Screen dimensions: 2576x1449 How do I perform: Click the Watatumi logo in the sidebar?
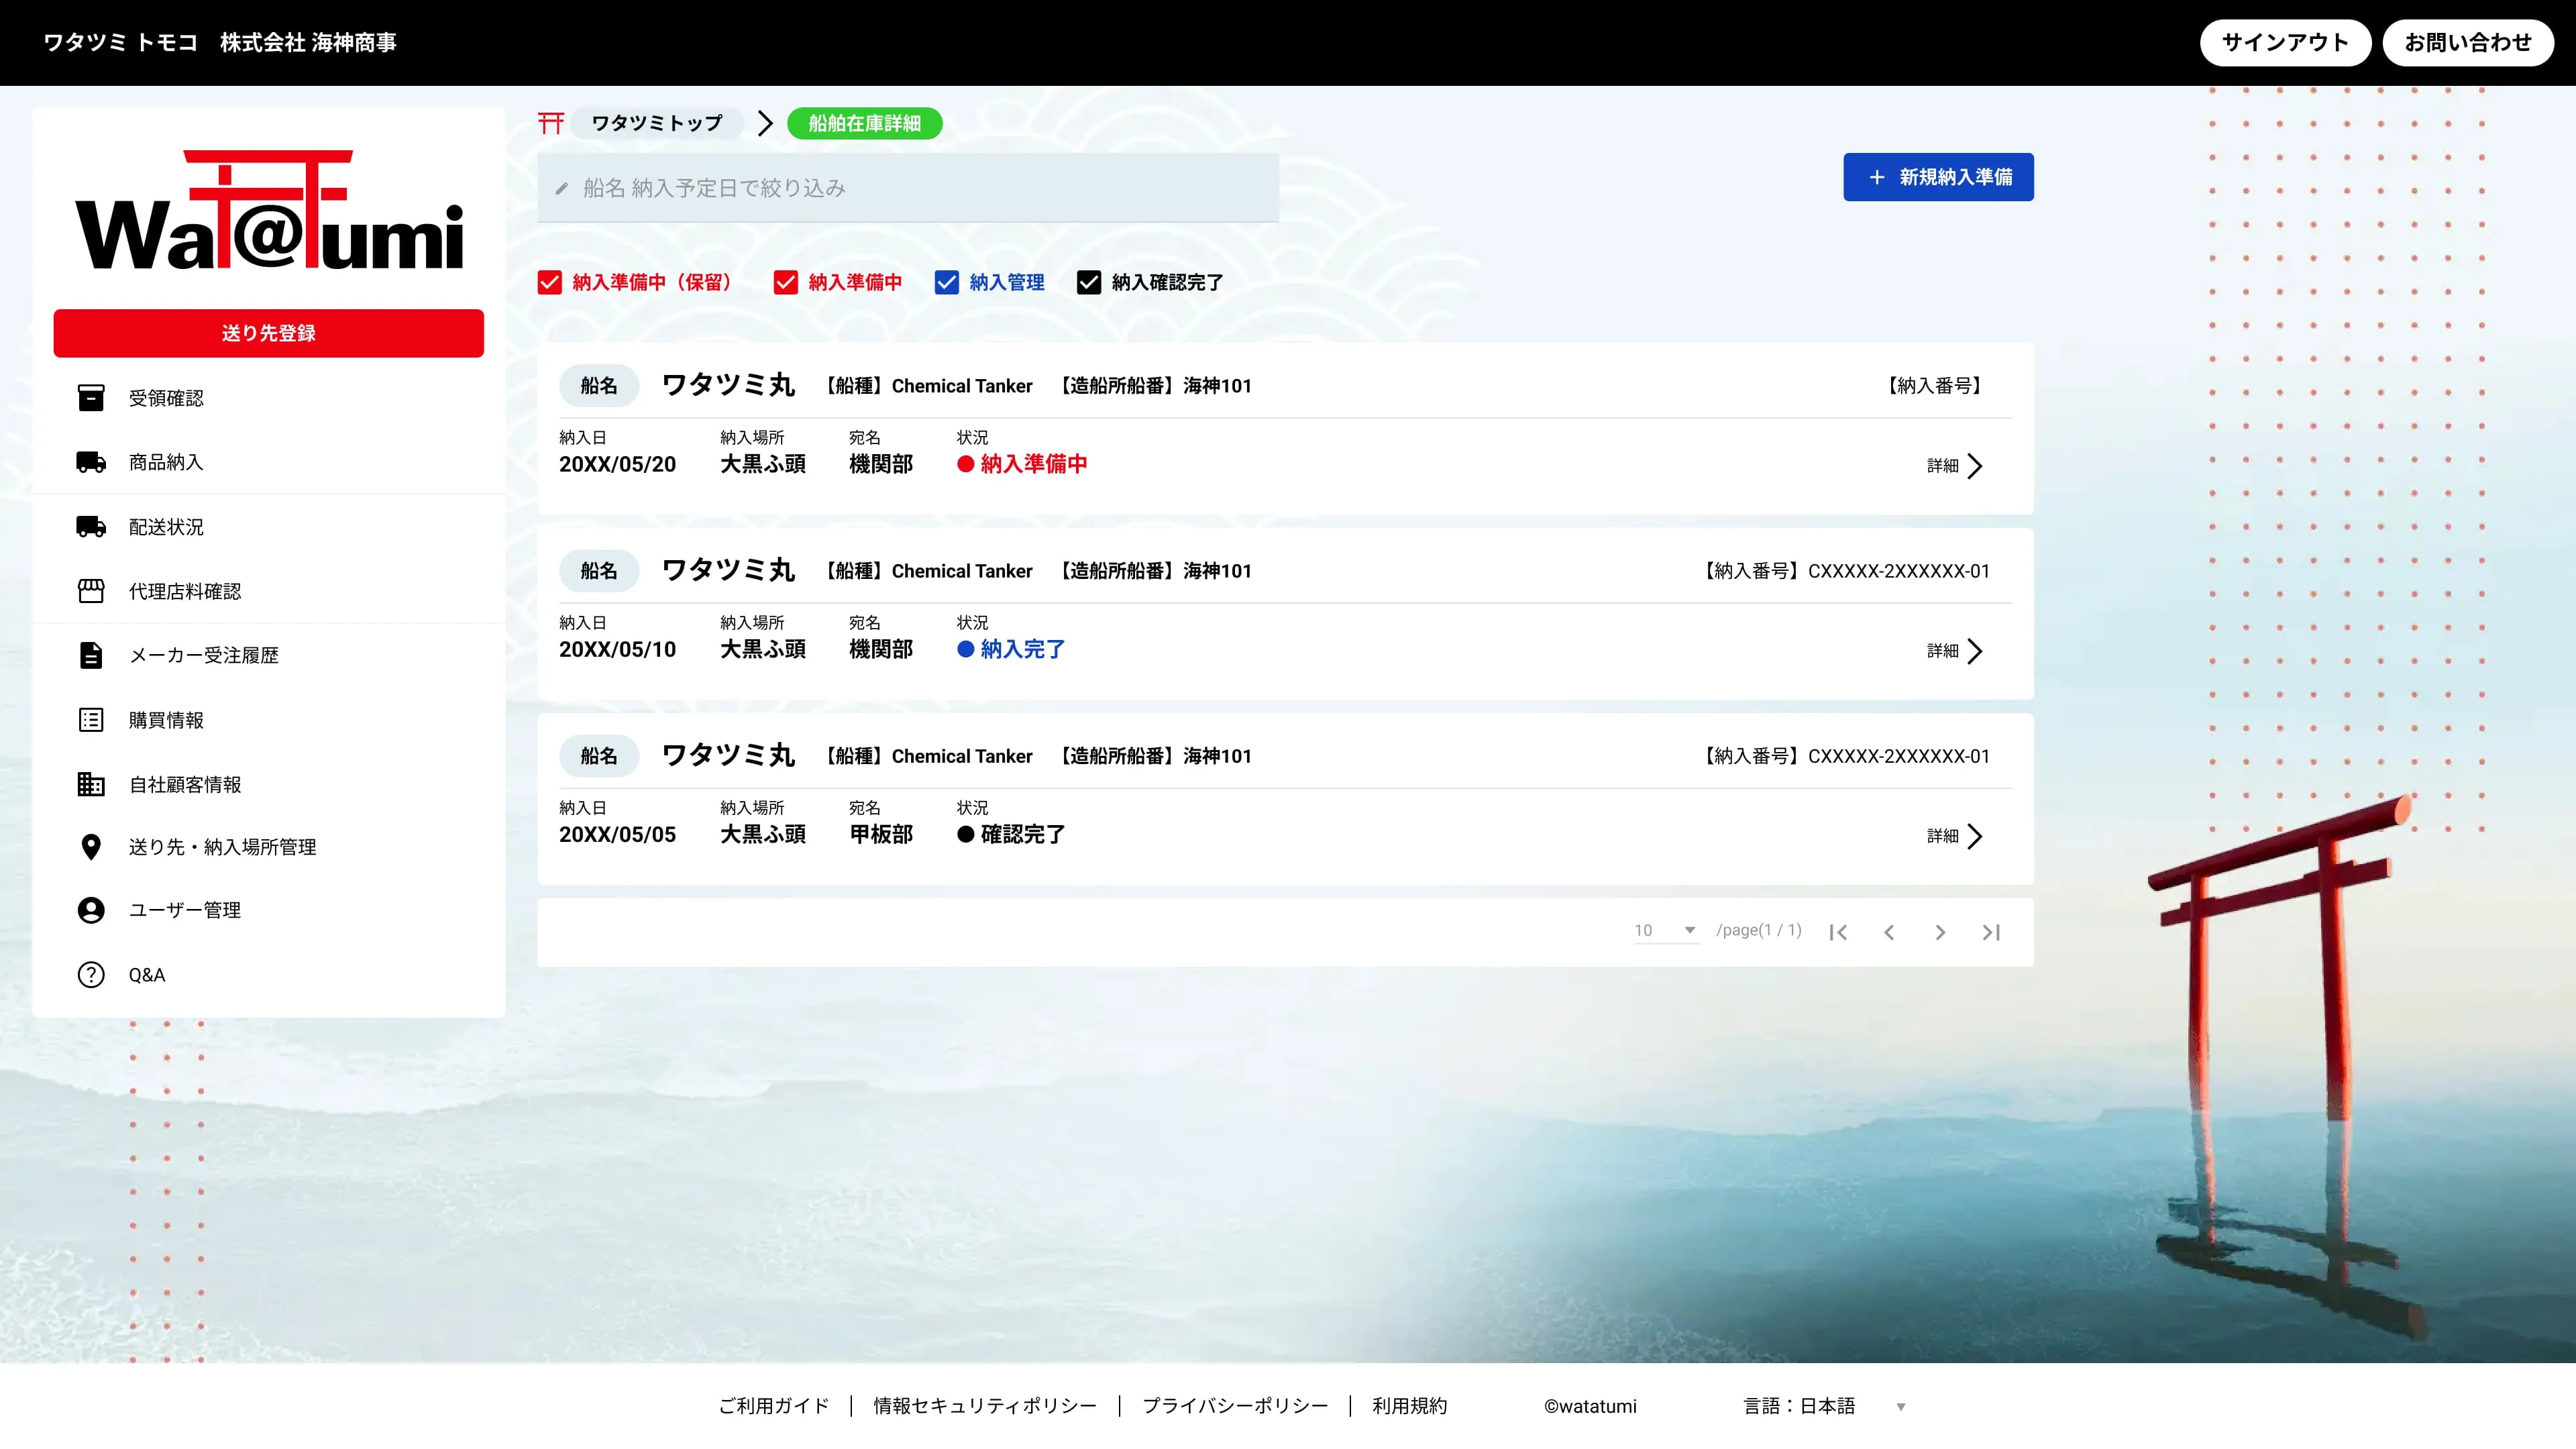(269, 210)
